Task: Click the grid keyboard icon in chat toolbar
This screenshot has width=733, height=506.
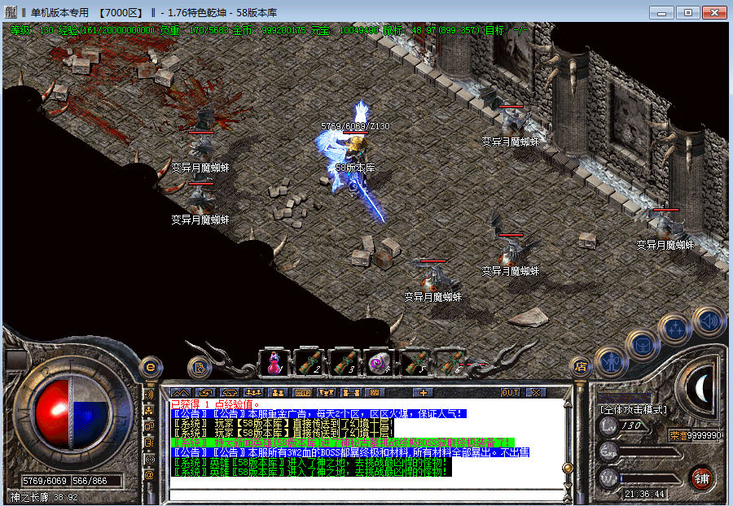Action: tap(375, 393)
